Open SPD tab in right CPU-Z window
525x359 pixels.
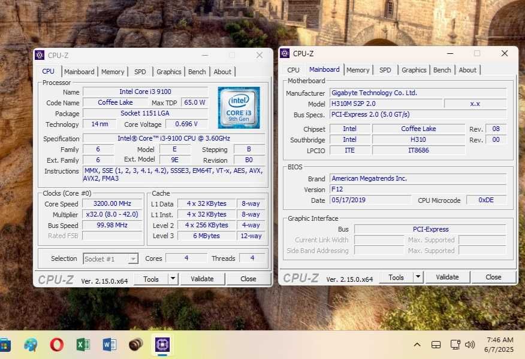point(385,70)
